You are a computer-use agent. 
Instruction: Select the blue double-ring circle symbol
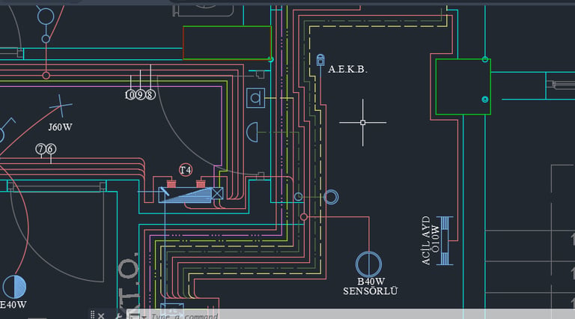[x=331, y=197]
